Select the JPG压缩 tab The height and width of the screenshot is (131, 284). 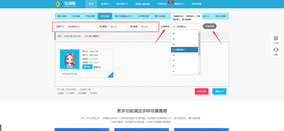tap(105, 16)
